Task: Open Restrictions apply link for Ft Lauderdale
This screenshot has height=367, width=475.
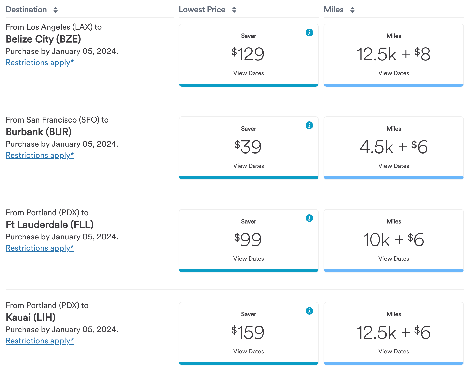Action: [40, 248]
